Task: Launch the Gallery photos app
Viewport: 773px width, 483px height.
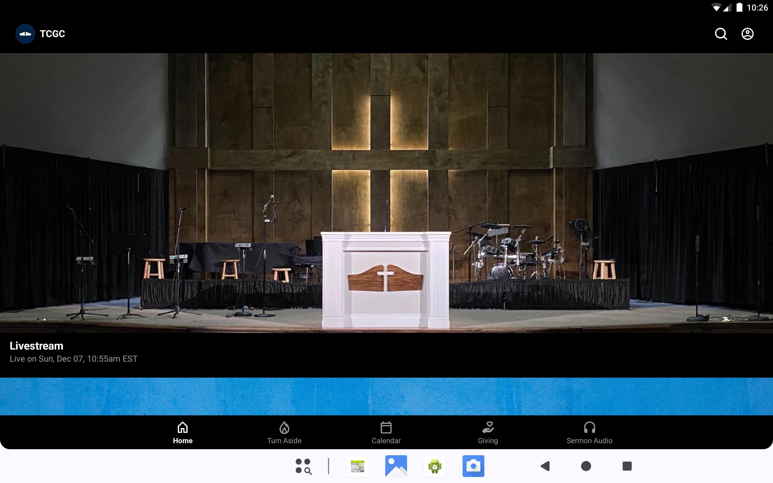Action: tap(396, 466)
